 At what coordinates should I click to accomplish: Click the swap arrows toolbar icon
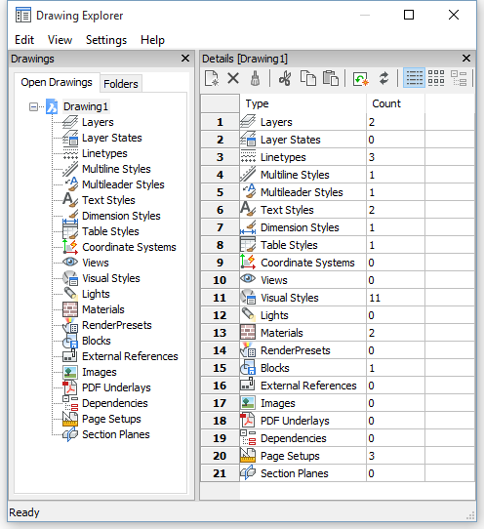(x=383, y=79)
